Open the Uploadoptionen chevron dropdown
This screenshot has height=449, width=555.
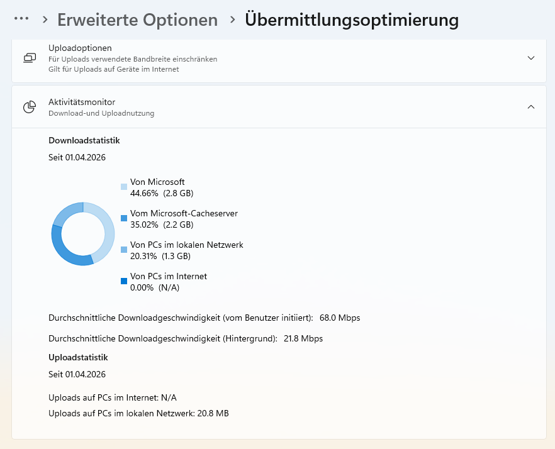530,57
